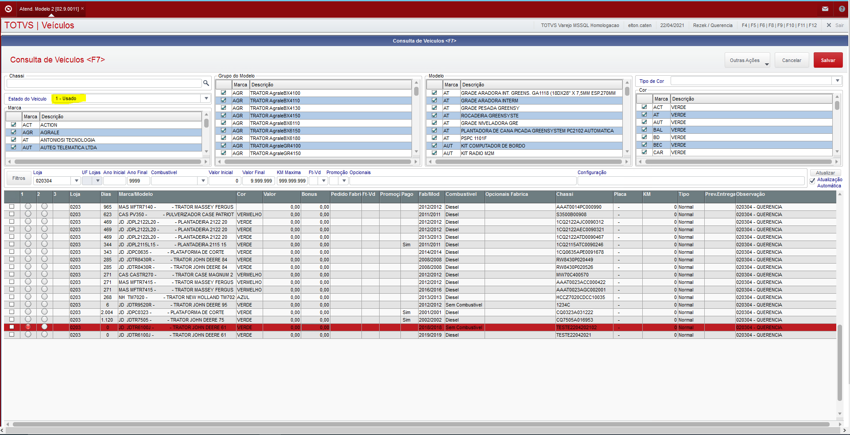Uncheck GRADE PESADA GREENSY model checkbox
Viewport: 850px width, 435px height.
(x=434, y=108)
